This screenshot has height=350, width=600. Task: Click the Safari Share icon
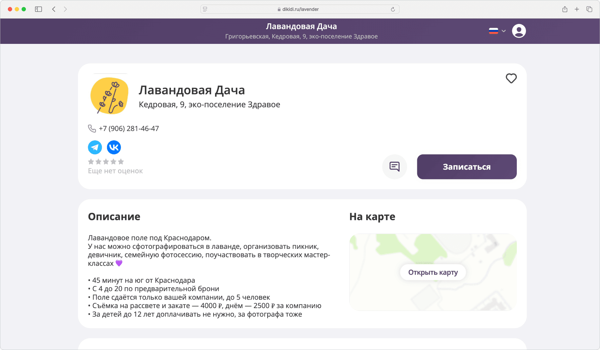point(565,9)
